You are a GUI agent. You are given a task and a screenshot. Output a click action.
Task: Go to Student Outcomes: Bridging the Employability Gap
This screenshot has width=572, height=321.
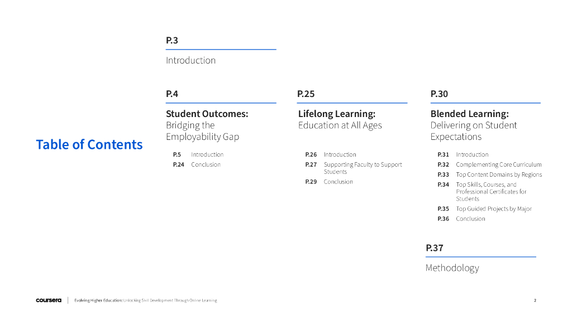click(x=207, y=125)
